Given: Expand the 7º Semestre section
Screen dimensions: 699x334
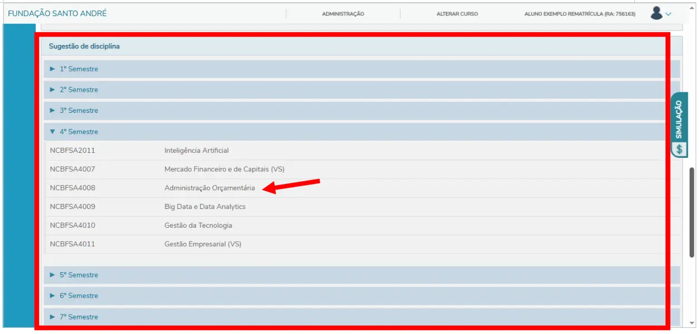Looking at the screenshot, I should click(79, 317).
